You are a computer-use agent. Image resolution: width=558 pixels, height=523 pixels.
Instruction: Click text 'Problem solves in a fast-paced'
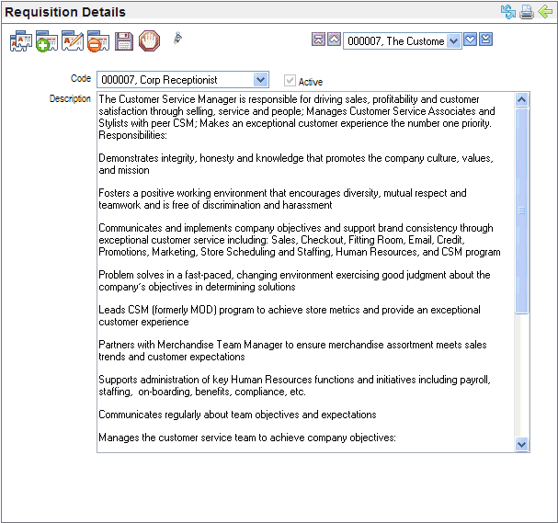tap(165, 275)
